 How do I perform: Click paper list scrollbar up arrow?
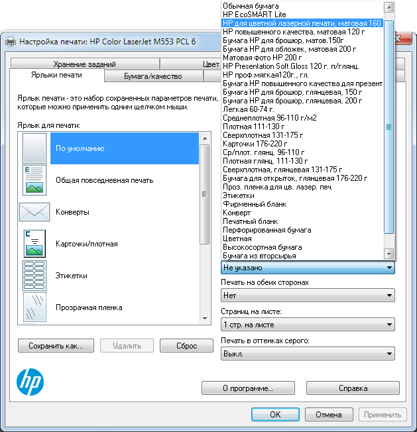[x=388, y=7]
